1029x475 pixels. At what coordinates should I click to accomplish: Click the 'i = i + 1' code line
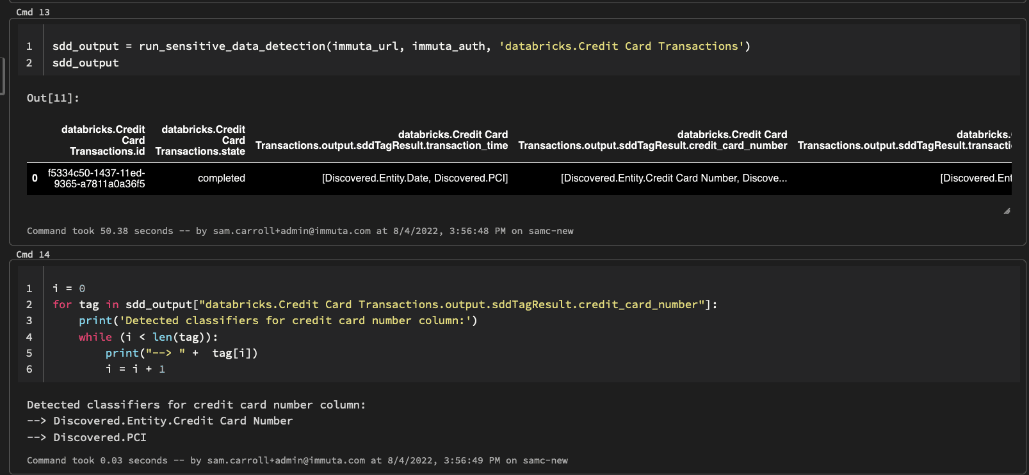136,369
